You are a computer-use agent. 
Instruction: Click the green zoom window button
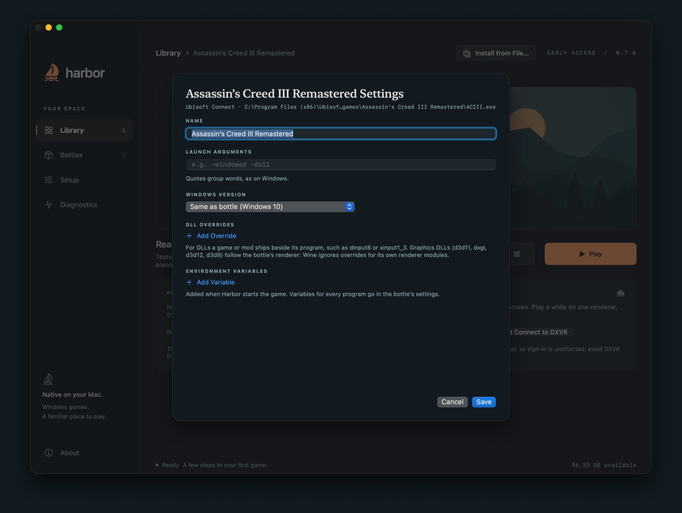click(59, 28)
